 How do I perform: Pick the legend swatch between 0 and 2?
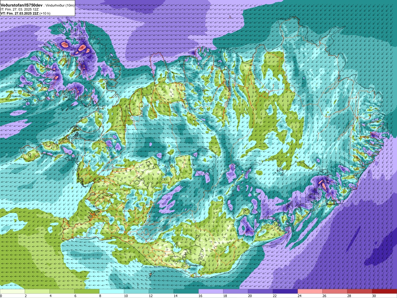tap(12, 291)
